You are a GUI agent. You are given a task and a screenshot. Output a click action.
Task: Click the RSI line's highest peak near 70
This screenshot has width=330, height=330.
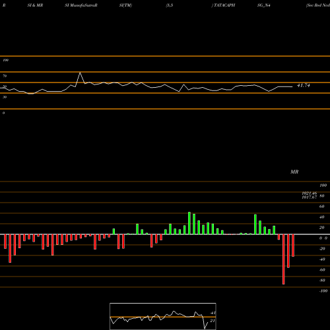(x=80, y=73)
